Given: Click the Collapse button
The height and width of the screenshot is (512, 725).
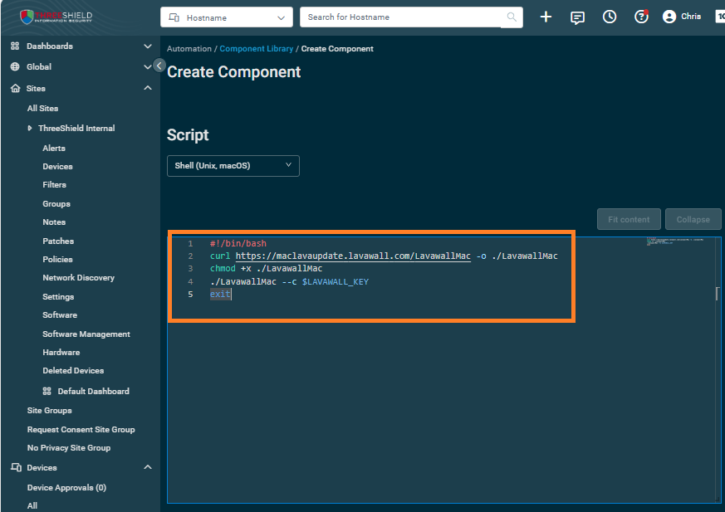Looking at the screenshot, I should tap(693, 220).
